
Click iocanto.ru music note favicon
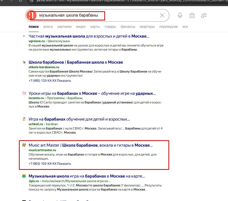(x=24, y=93)
